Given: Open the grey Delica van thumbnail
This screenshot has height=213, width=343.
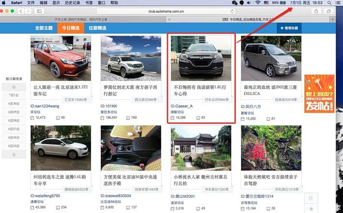Looking at the screenshot, I should pyautogui.click(x=271, y=58).
